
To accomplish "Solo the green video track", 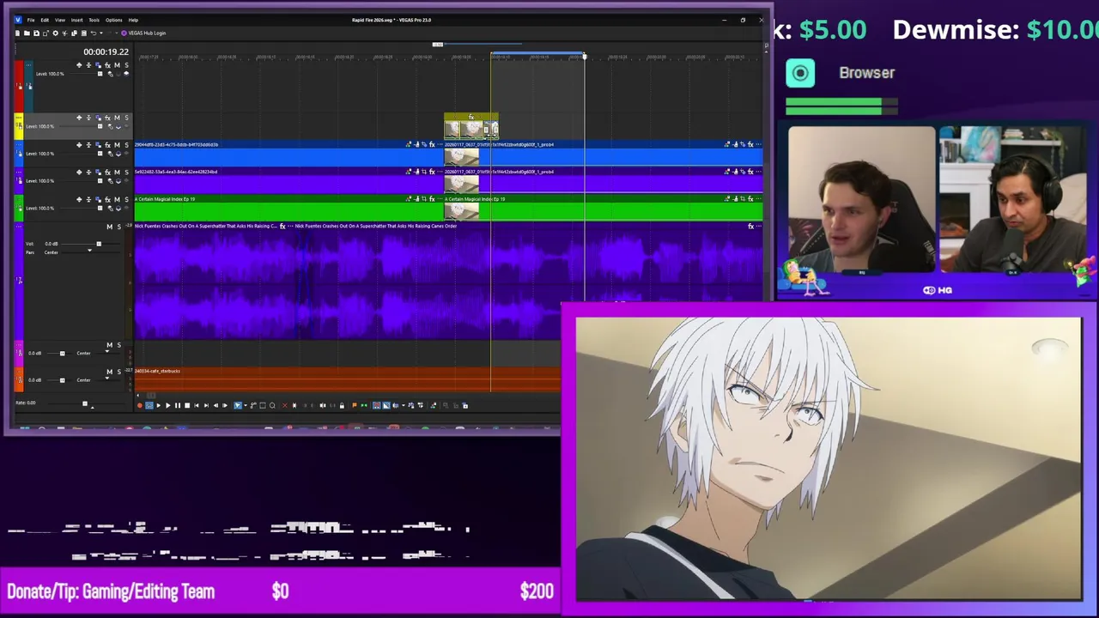I will point(126,199).
